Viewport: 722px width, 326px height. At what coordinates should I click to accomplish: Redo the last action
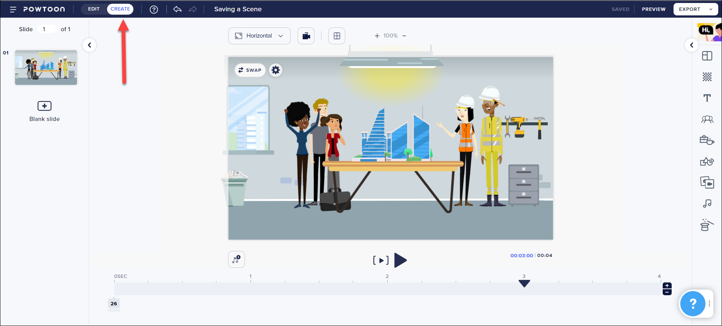pyautogui.click(x=193, y=9)
